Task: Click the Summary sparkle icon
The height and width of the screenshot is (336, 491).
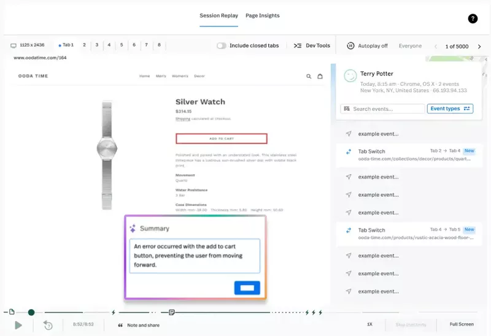Action: click(x=133, y=228)
